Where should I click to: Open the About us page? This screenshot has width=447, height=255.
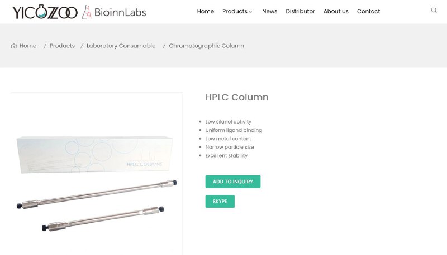tap(336, 11)
